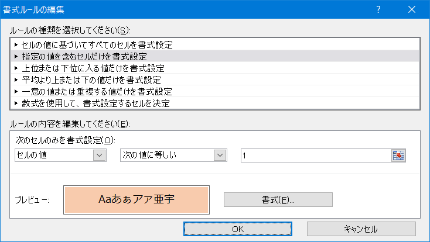Click the 次のセルのみを書式設定 label
This screenshot has width=430, height=242.
pos(65,140)
